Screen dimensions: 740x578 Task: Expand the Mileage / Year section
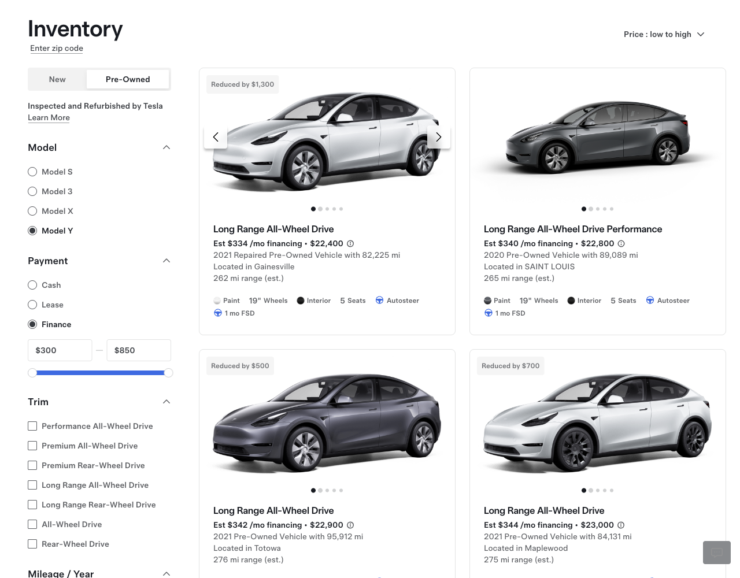tap(166, 573)
